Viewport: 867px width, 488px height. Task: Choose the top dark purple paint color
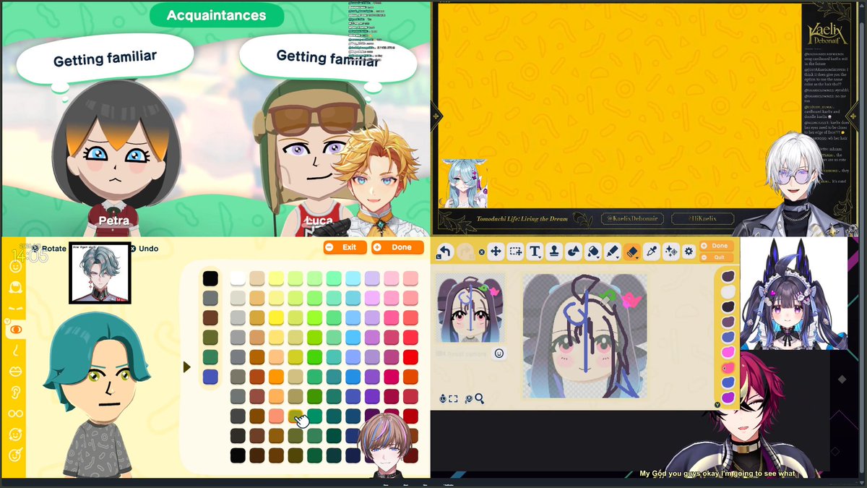pyautogui.click(x=728, y=276)
